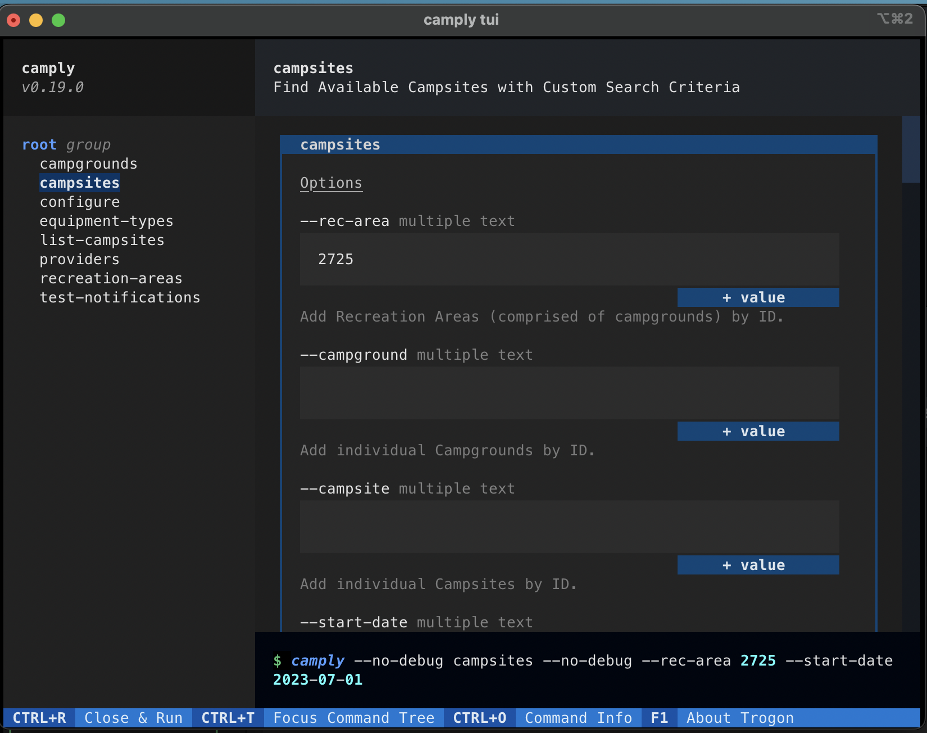Click the root group node
The height and width of the screenshot is (733, 927).
coord(66,144)
